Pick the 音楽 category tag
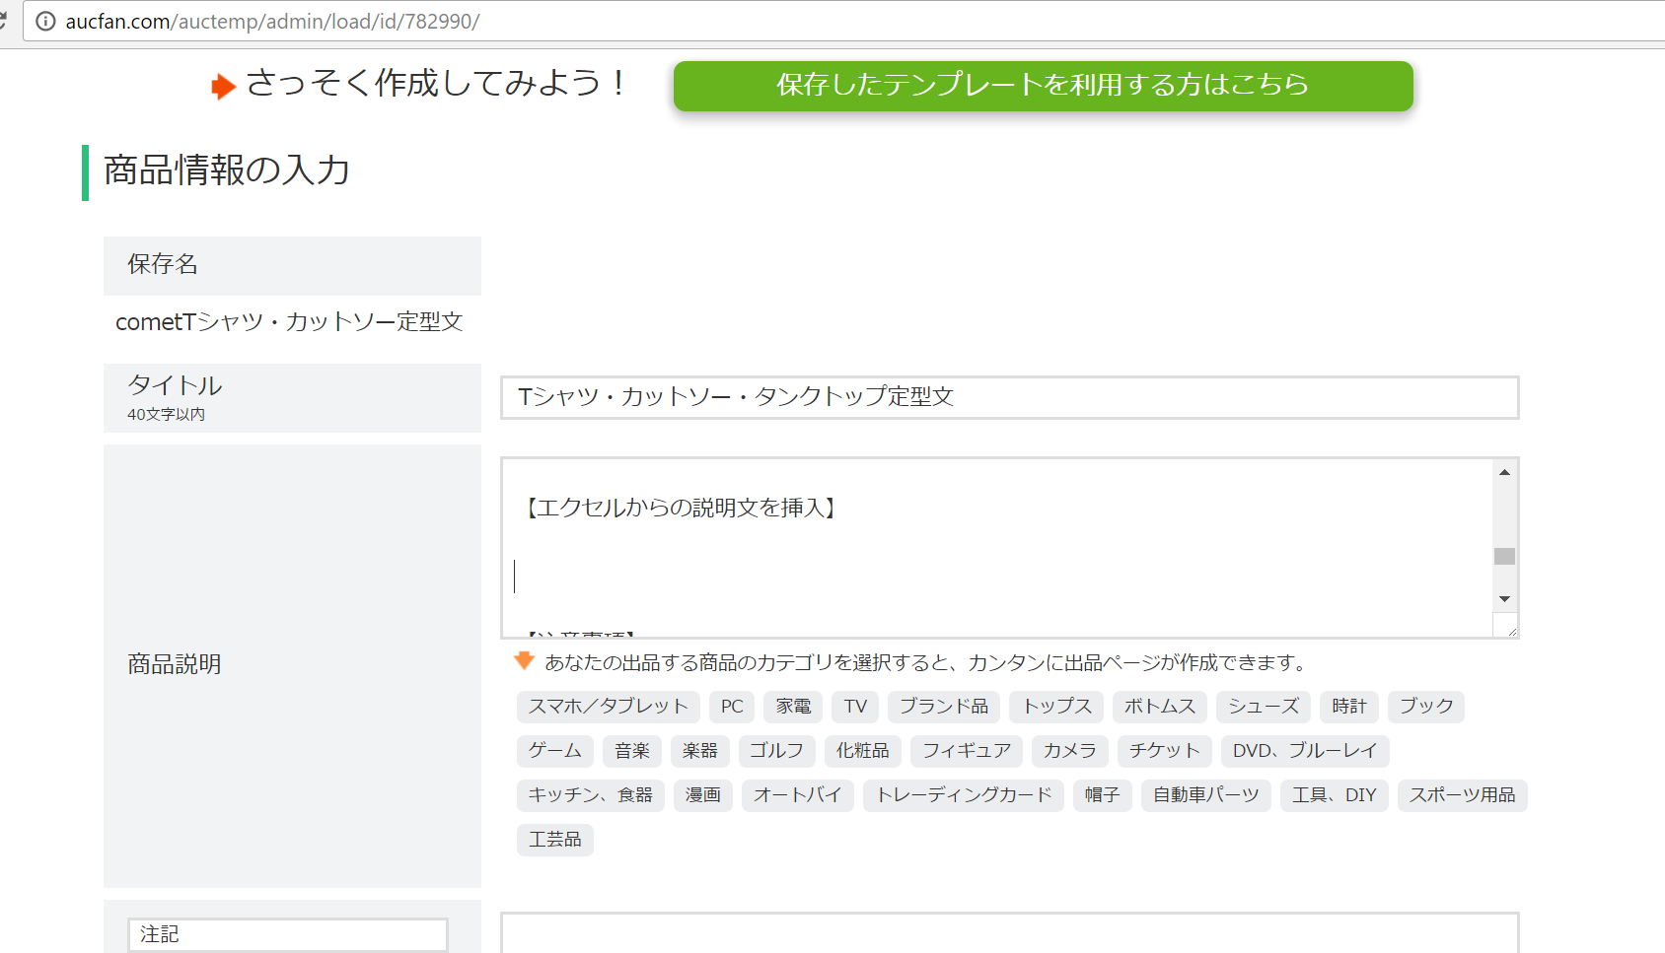This screenshot has width=1665, height=953. [632, 751]
